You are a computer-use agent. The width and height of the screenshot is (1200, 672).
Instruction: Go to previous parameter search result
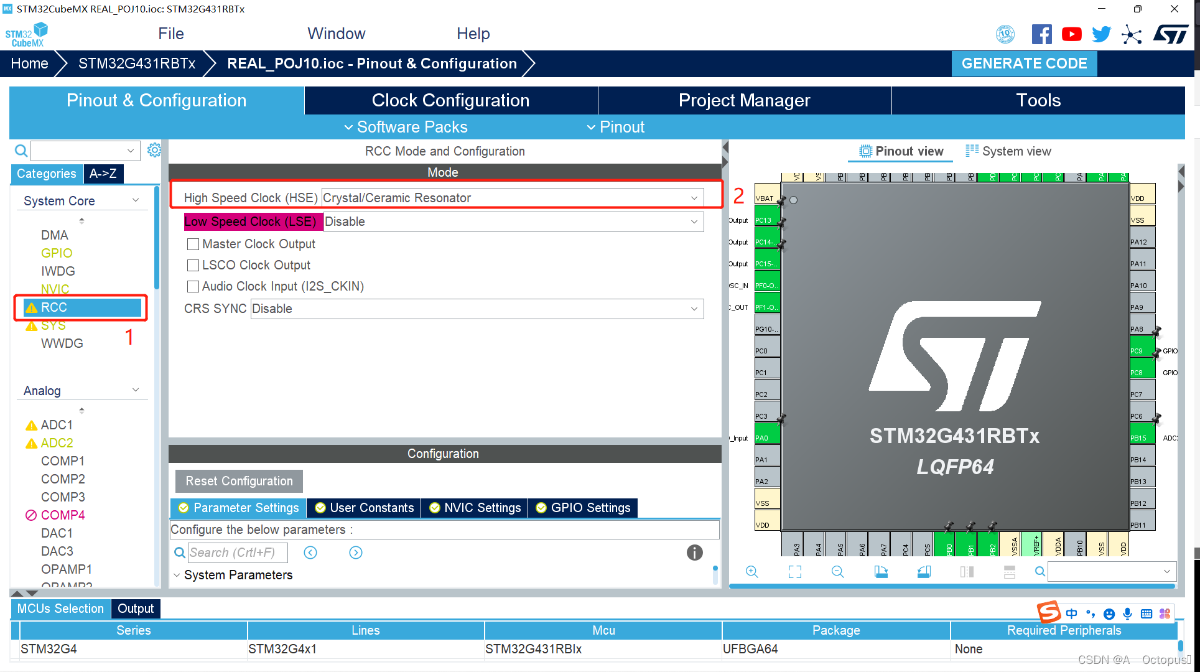pyautogui.click(x=310, y=553)
